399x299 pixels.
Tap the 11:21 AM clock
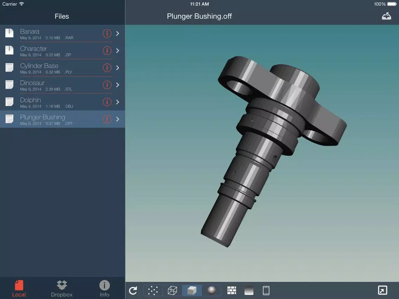199,4
